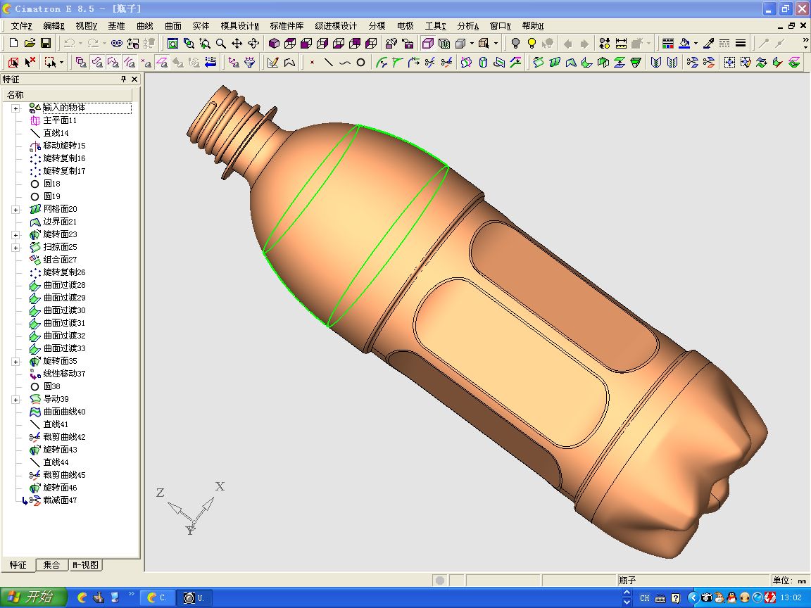The image size is (811, 608).
Task: Select the magnifier Zoom tool
Action: pyautogui.click(x=221, y=44)
